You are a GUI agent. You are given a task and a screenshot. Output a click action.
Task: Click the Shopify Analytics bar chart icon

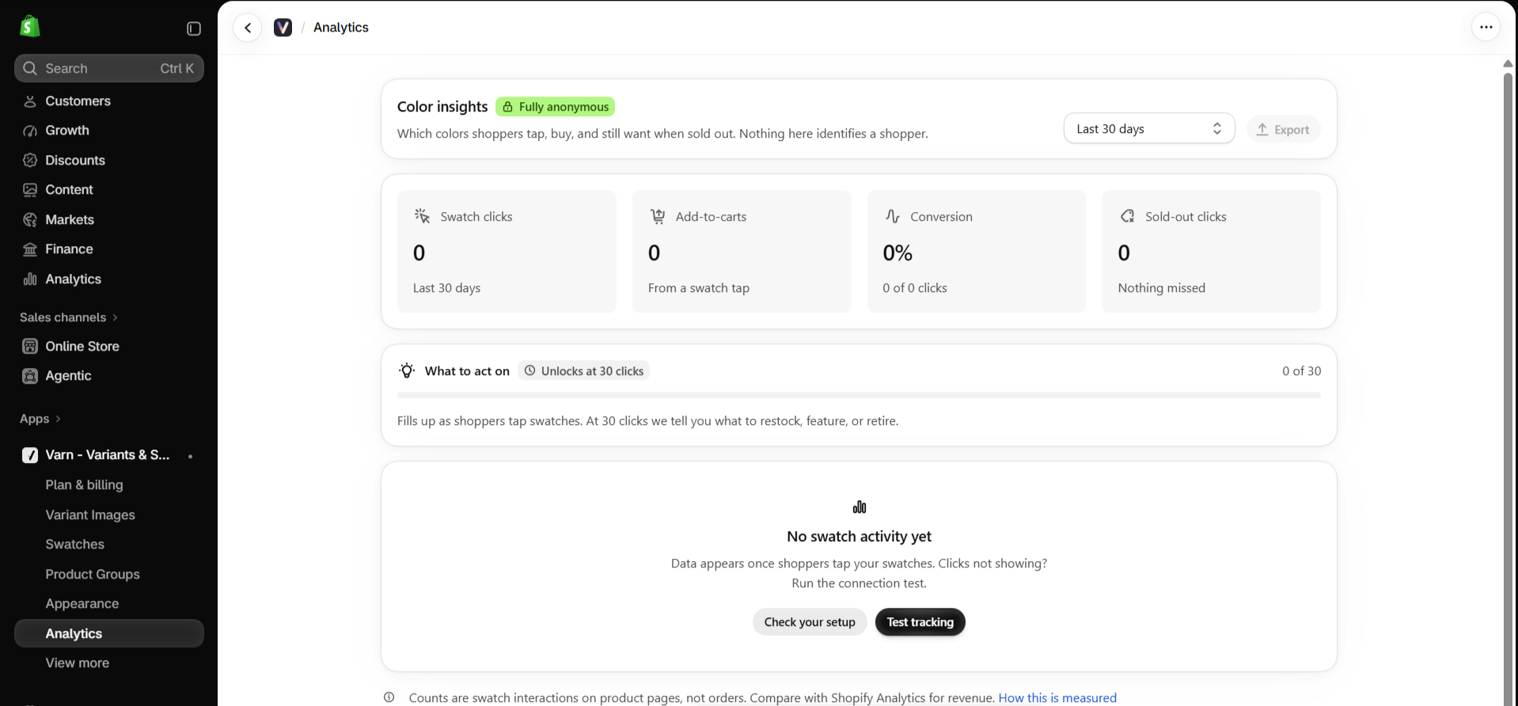(x=30, y=279)
